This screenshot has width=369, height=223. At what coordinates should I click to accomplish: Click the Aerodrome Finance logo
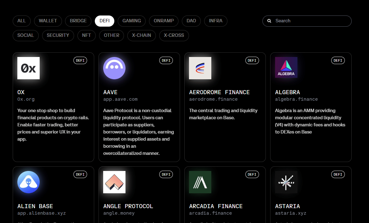click(200, 68)
